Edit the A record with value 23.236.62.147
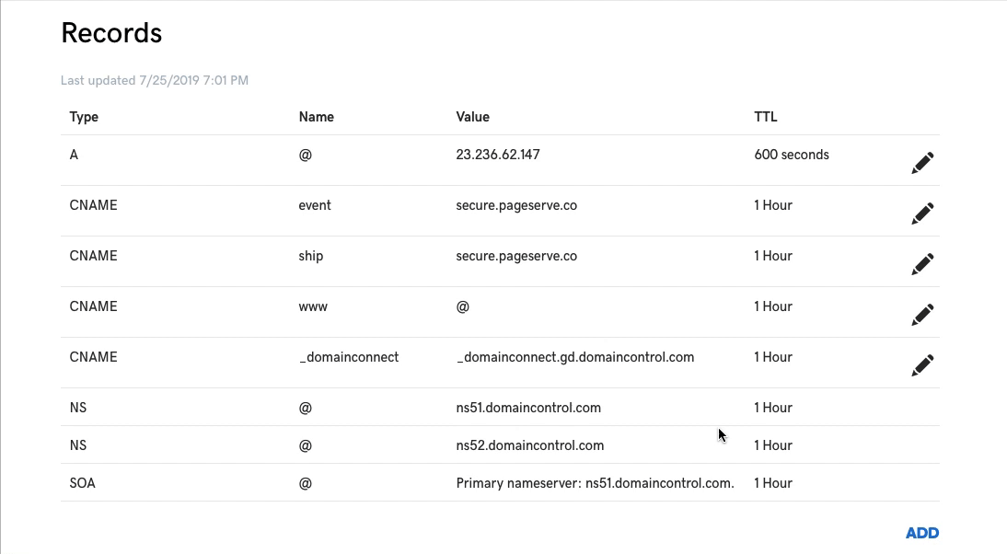The width and height of the screenshot is (1007, 554). click(x=922, y=162)
